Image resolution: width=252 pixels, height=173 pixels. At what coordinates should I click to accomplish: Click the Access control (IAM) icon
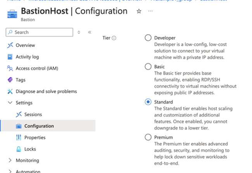click(x=10, y=68)
